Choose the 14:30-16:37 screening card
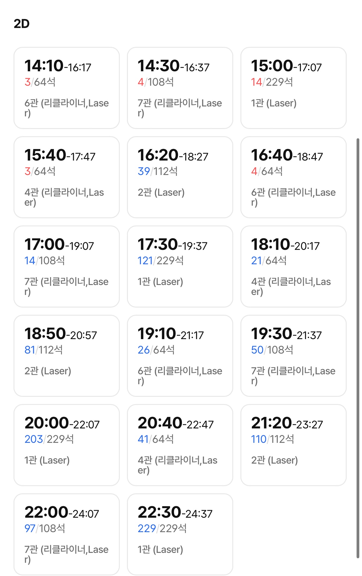The height and width of the screenshot is (576, 362). coord(180,88)
